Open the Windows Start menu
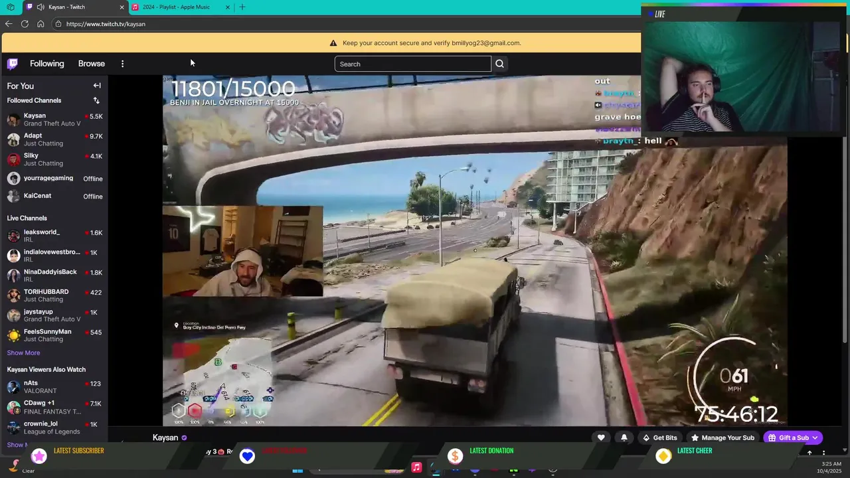 pyautogui.click(x=297, y=470)
